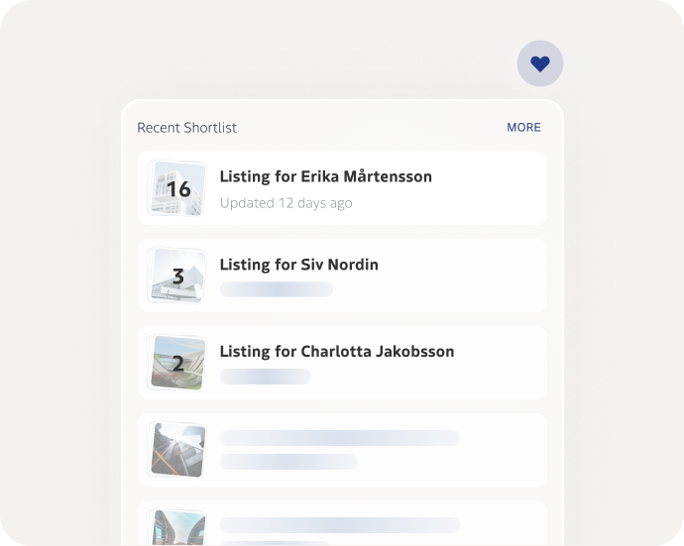Select Listing for Charlotta Jakobsson
The height and width of the screenshot is (546, 684).
(x=336, y=352)
